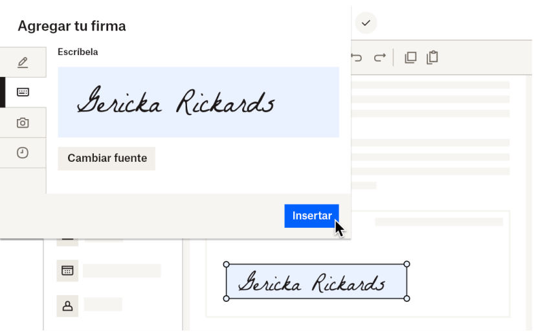The width and height of the screenshot is (536, 336).
Task: Select the stamp field icon in sidebar
Action: tap(67, 305)
